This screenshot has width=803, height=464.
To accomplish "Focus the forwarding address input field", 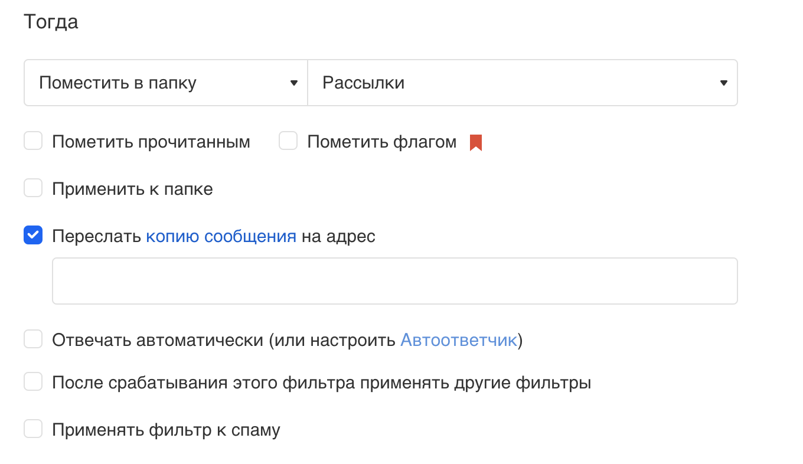I will coord(394,281).
